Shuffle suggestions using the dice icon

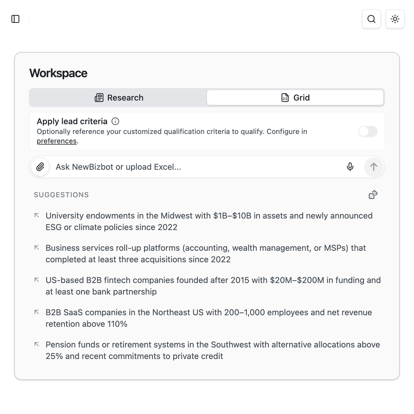tap(373, 195)
